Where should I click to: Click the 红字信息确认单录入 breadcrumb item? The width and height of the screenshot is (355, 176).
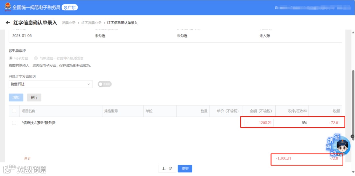tap(122, 23)
